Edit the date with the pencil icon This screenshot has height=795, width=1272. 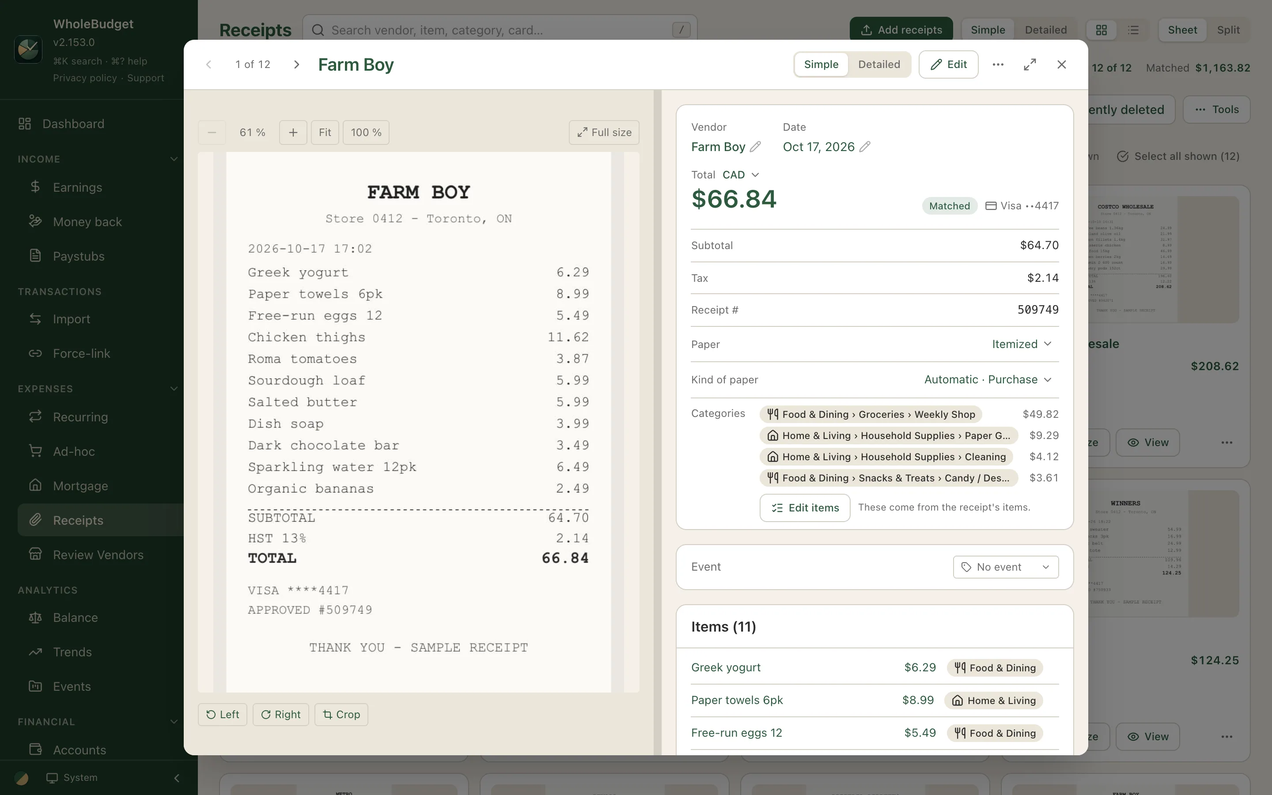(865, 147)
